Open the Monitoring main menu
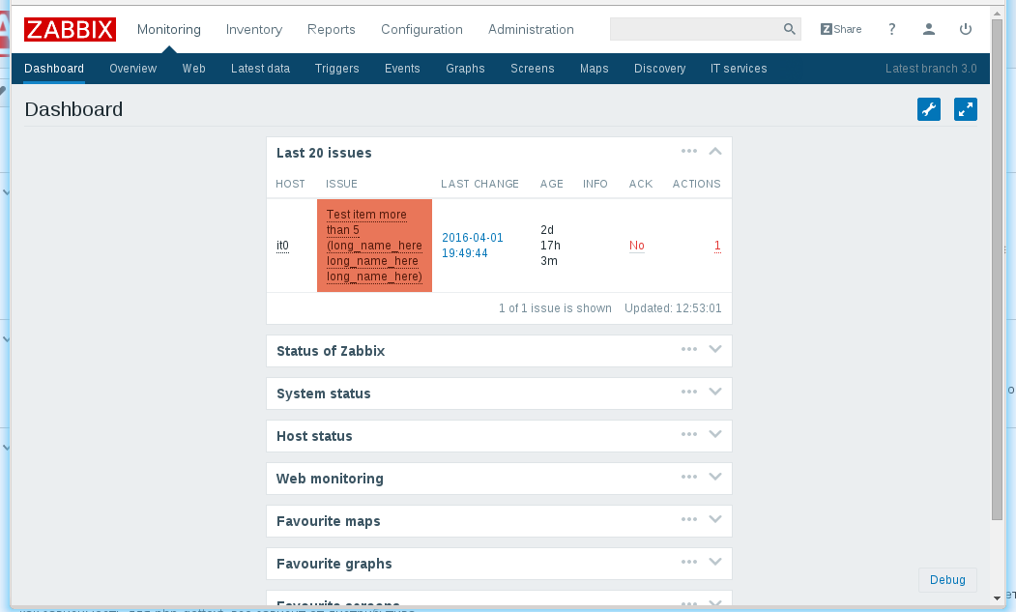 pos(169,29)
